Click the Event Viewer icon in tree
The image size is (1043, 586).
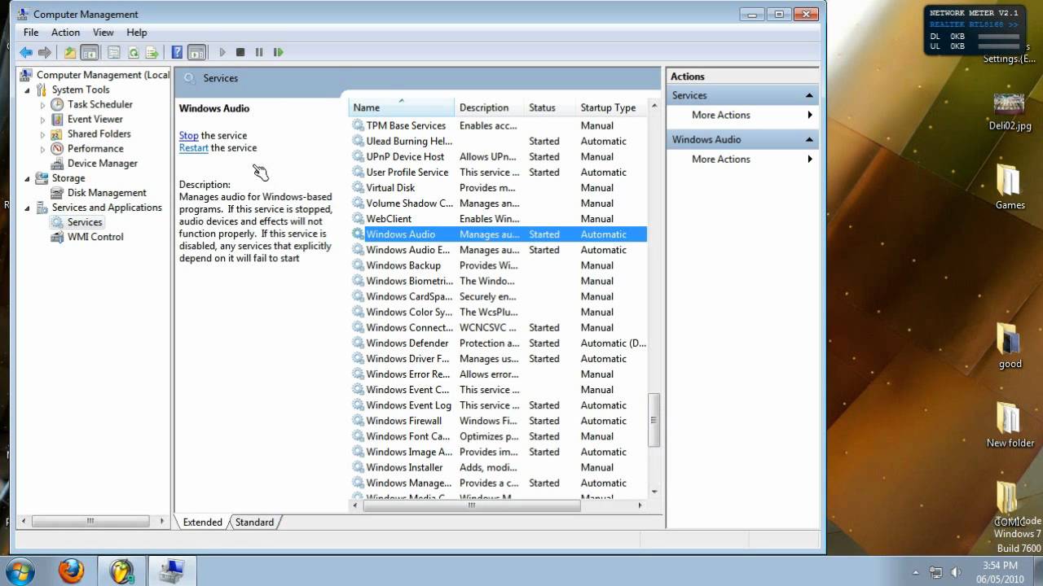point(57,119)
